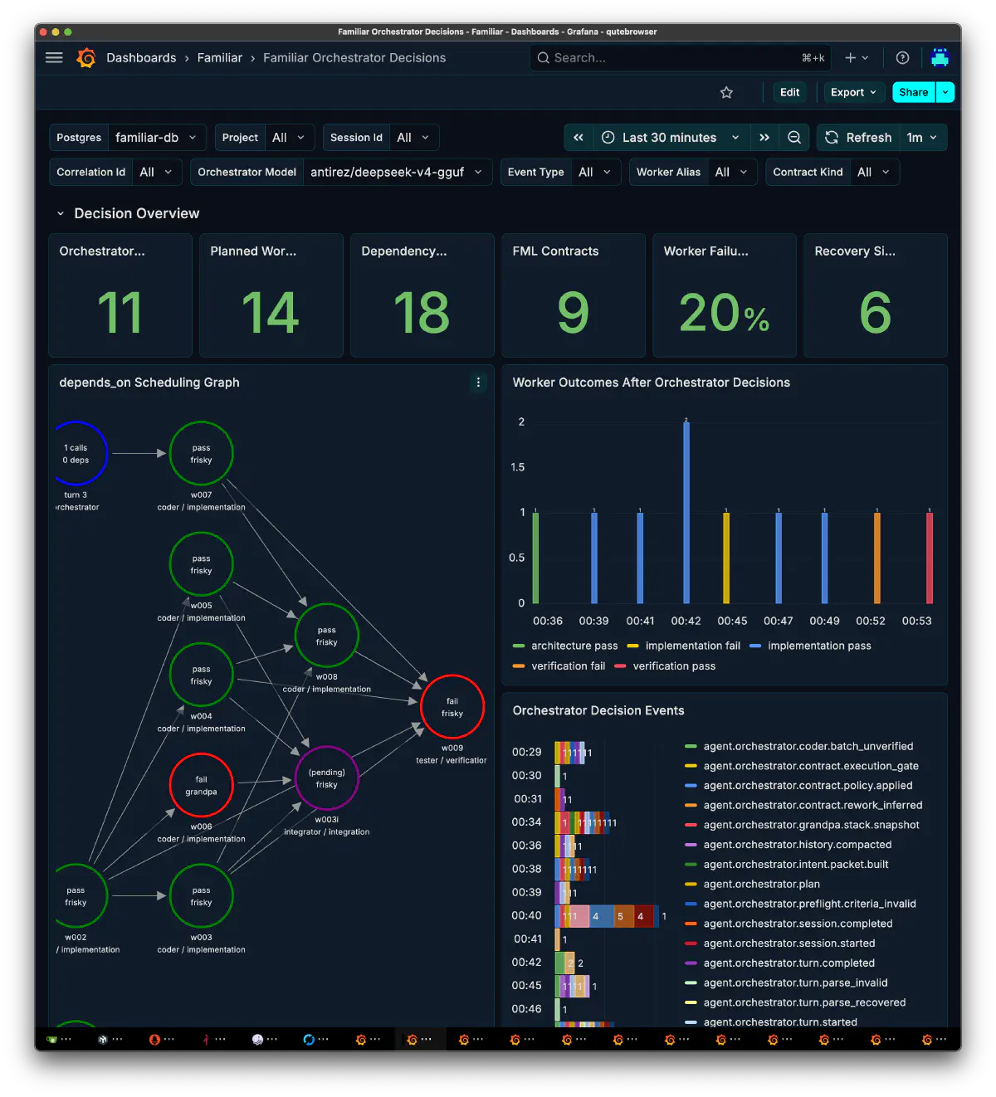This screenshot has height=1097, width=996.
Task: Open the Export menu button
Action: (853, 92)
